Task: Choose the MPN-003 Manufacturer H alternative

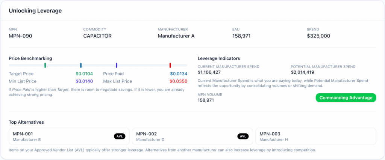Action: pos(315,136)
